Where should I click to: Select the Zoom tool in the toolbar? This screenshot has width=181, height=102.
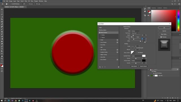coord(2,59)
